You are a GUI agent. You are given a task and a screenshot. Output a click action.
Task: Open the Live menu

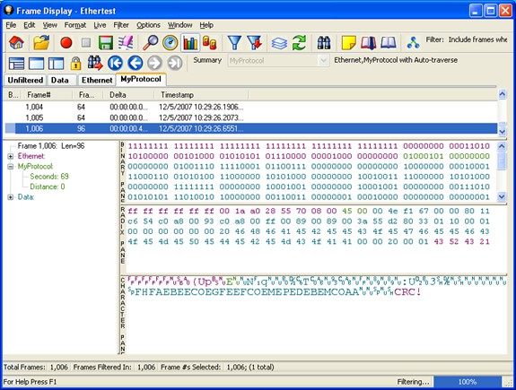pos(100,25)
